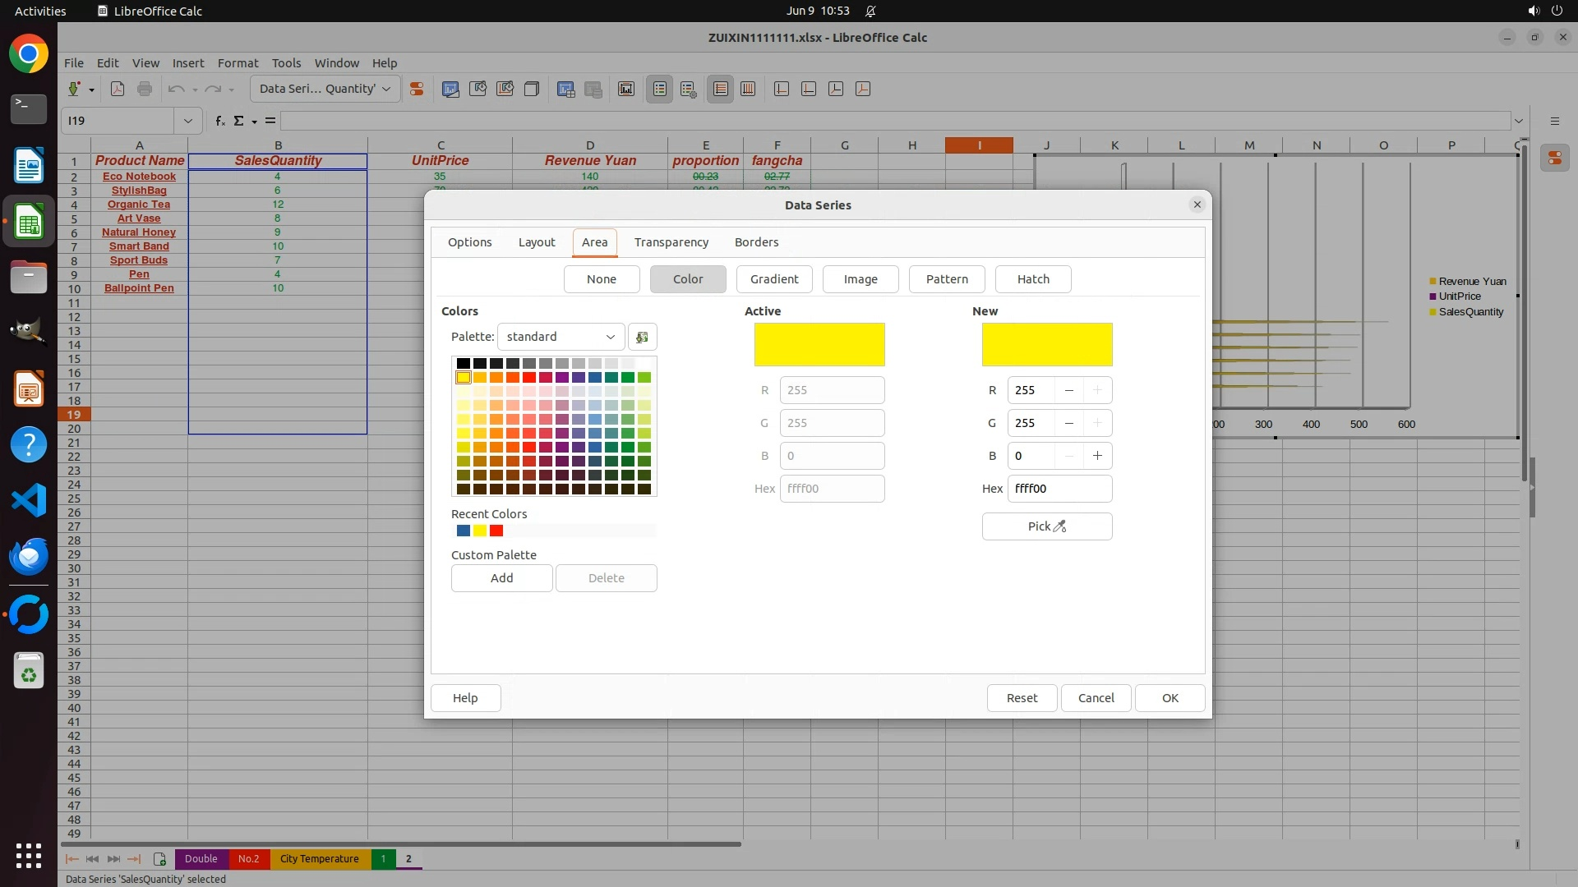Click the palette extensions icon beside the dropdown
1578x887 pixels.
pyautogui.click(x=642, y=337)
